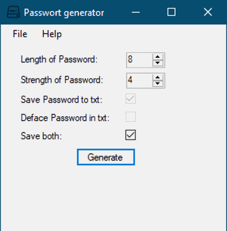
Task: Decrease password length with down arrow
Action: pyautogui.click(x=158, y=63)
